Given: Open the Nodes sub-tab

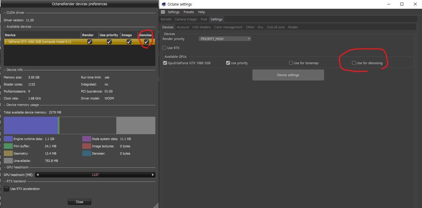Looking at the screenshot, I should [x=293, y=27].
